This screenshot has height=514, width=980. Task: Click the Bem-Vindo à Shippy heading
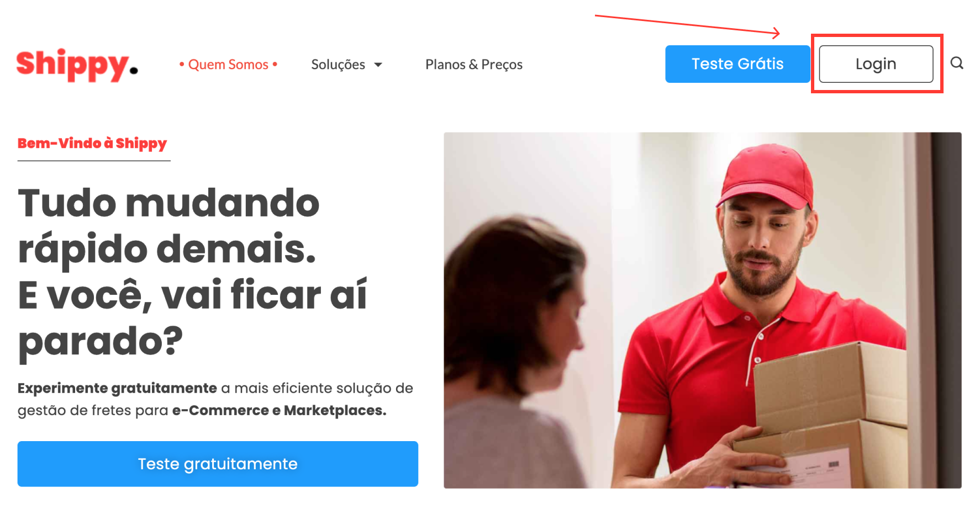tap(92, 144)
